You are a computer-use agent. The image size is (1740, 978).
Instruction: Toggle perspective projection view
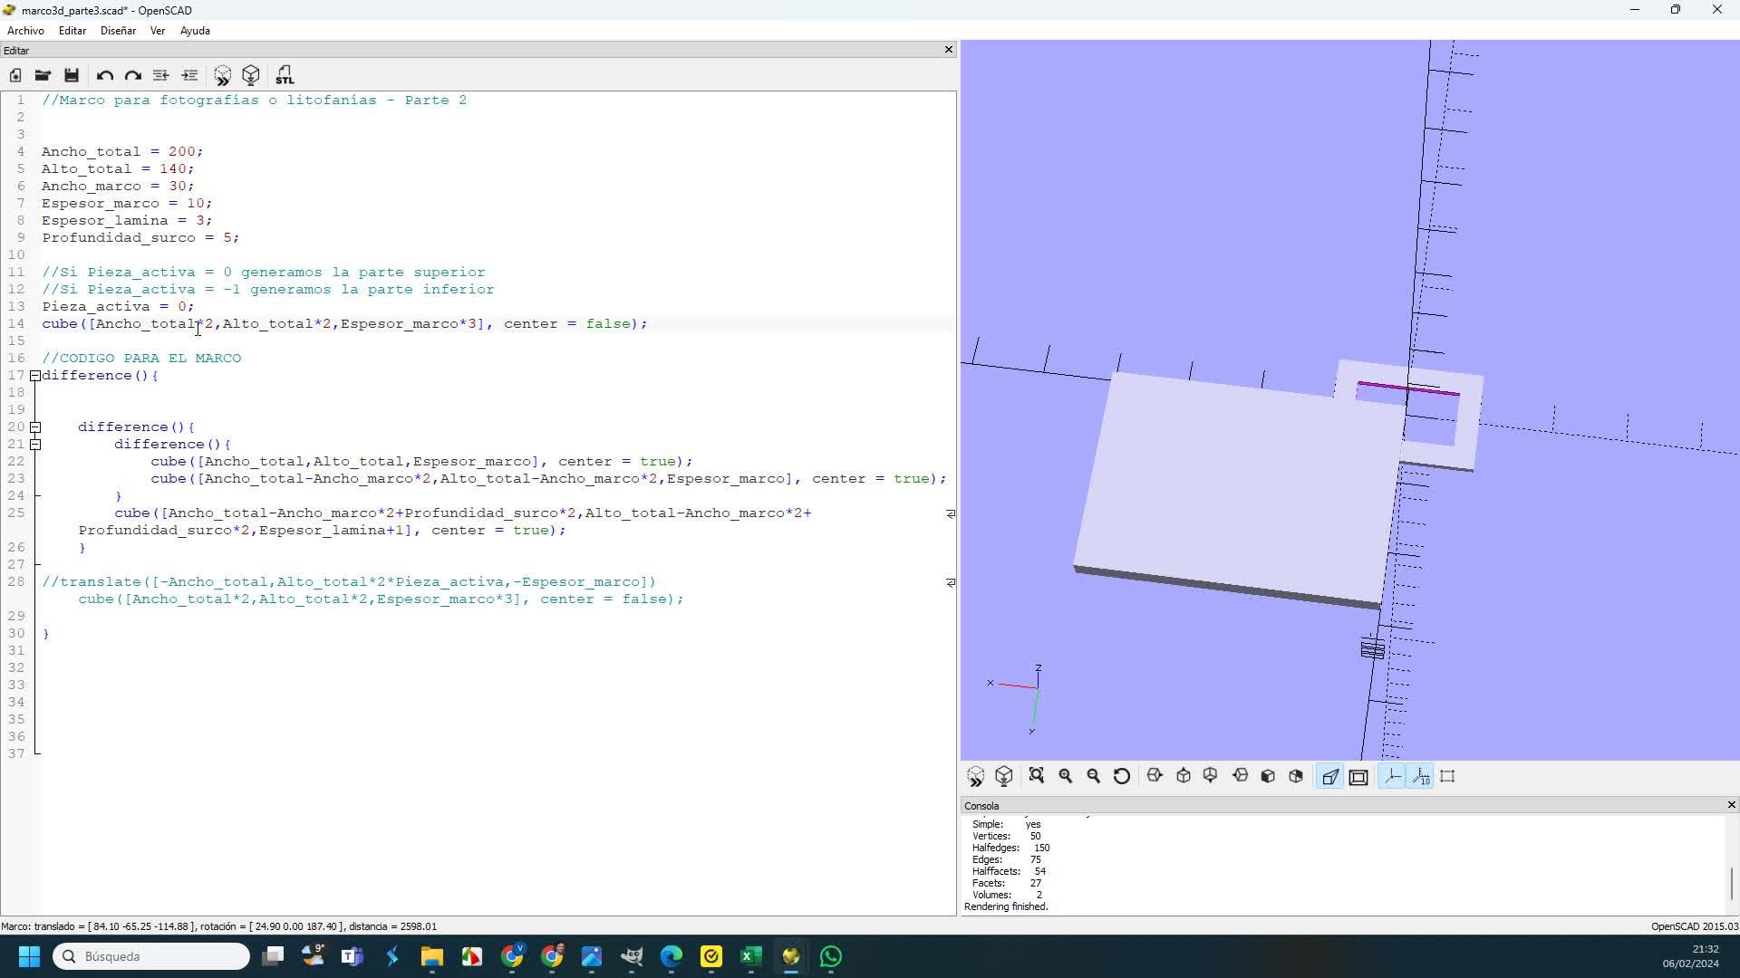(1329, 776)
